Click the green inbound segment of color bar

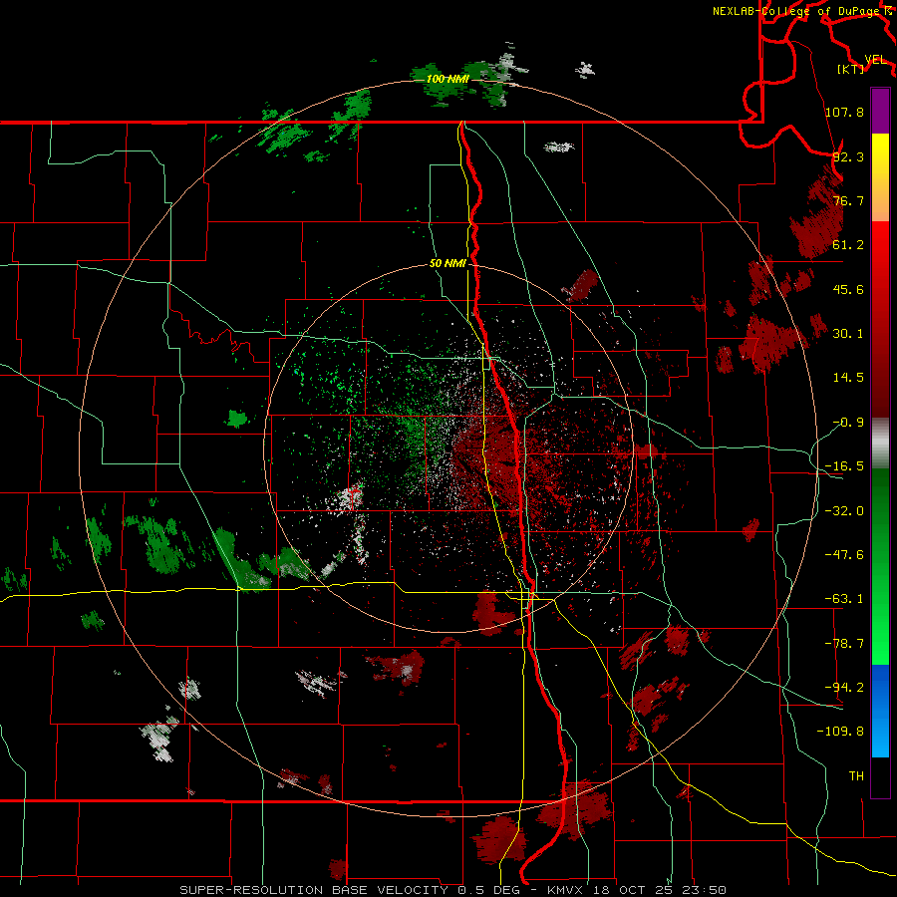880,566
